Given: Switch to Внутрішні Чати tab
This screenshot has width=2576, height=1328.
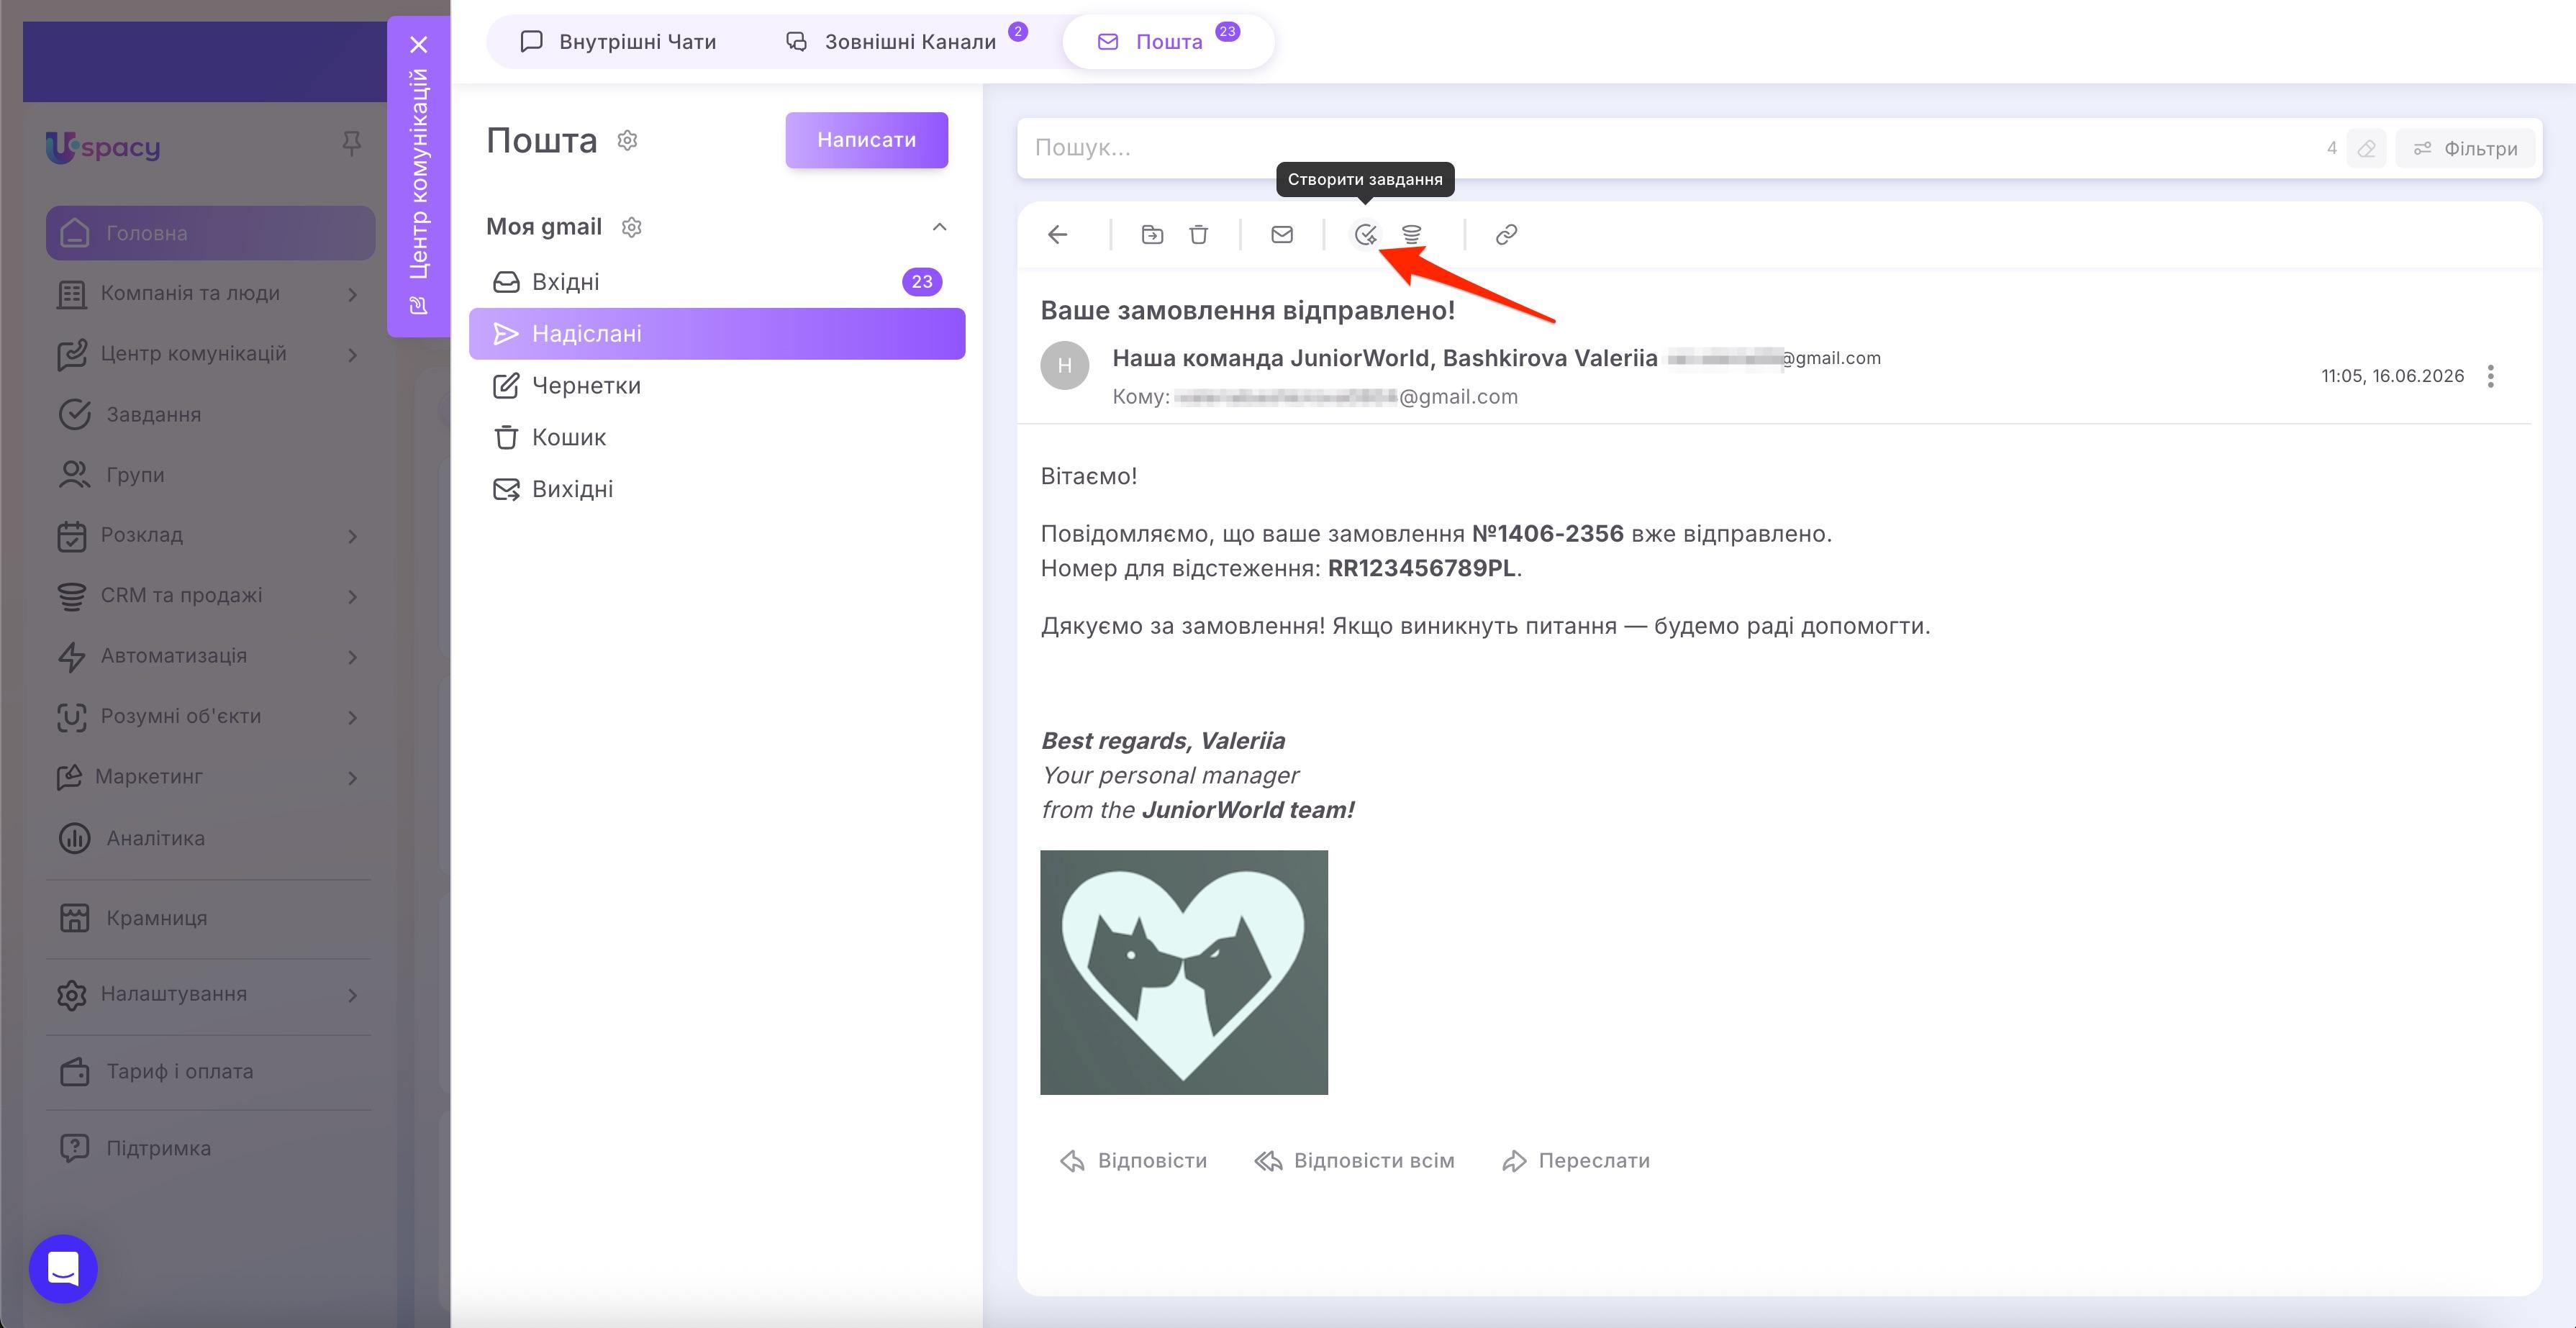Looking at the screenshot, I should coord(618,42).
